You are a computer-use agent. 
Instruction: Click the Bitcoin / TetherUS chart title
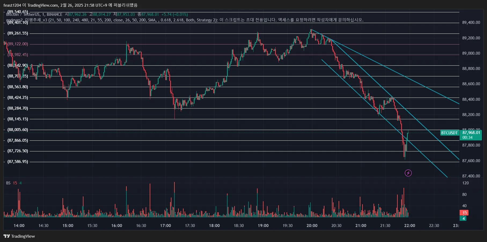pos(34,14)
